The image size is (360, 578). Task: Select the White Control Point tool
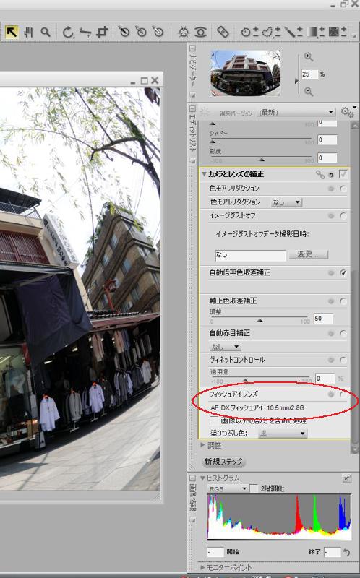coord(158,32)
